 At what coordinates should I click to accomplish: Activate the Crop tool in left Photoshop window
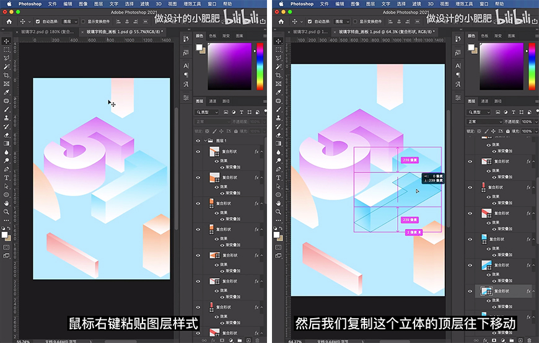click(6, 75)
